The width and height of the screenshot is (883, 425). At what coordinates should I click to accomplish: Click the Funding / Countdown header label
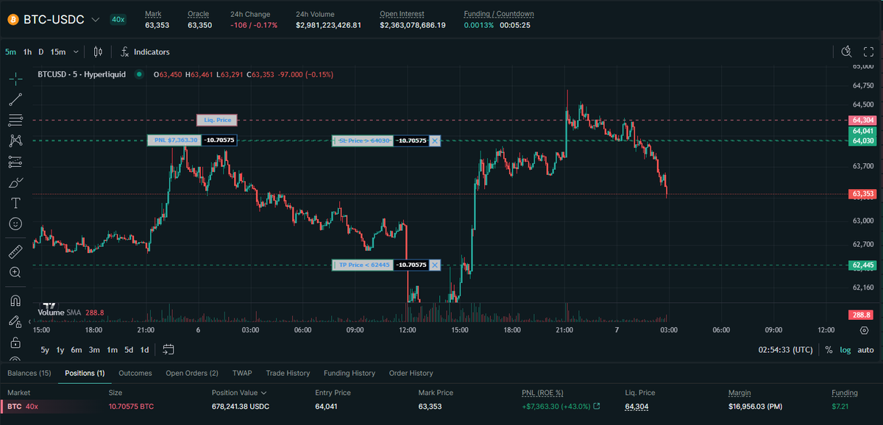[x=499, y=14]
